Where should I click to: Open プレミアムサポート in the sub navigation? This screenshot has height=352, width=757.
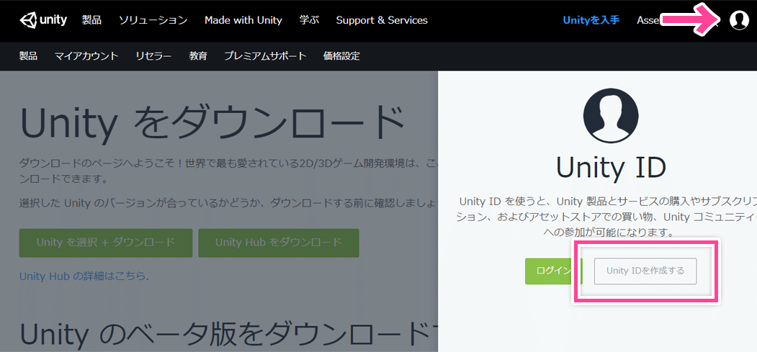pyautogui.click(x=265, y=56)
